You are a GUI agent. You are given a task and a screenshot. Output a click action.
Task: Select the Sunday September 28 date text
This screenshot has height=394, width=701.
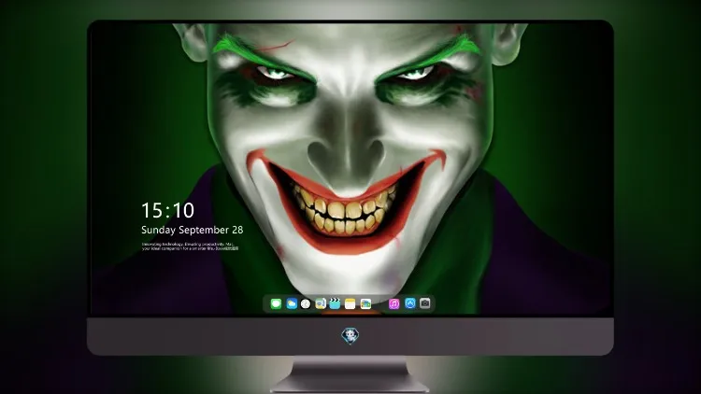[193, 230]
